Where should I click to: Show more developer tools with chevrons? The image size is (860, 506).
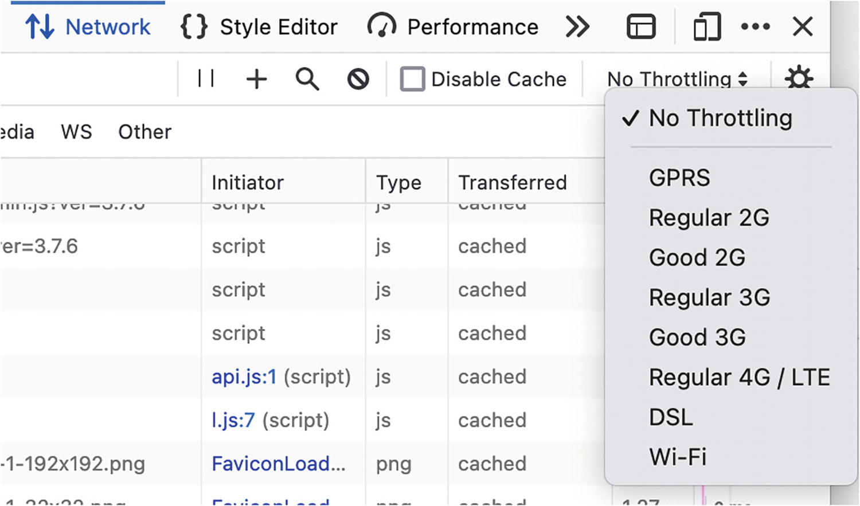[x=577, y=27]
